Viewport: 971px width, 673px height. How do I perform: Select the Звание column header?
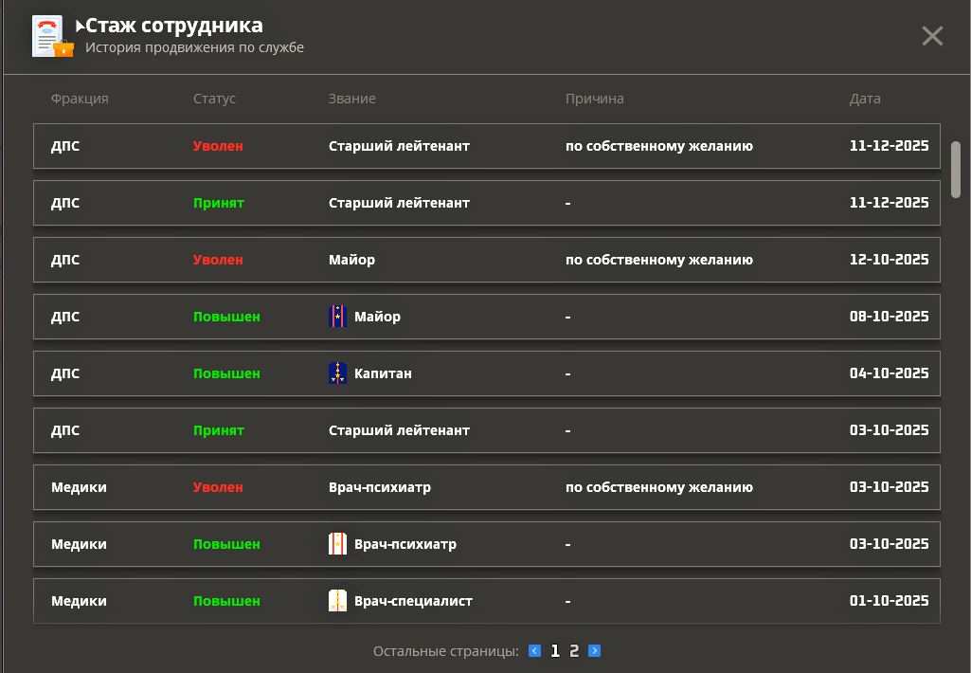(351, 99)
